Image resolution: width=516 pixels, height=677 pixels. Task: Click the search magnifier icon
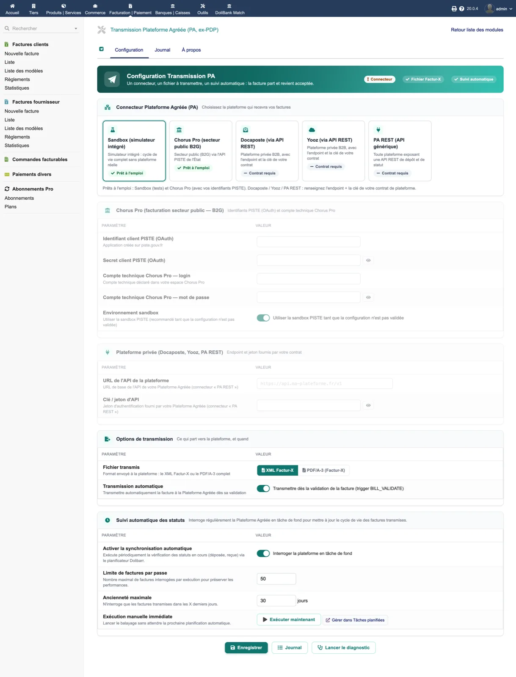pyautogui.click(x=7, y=28)
